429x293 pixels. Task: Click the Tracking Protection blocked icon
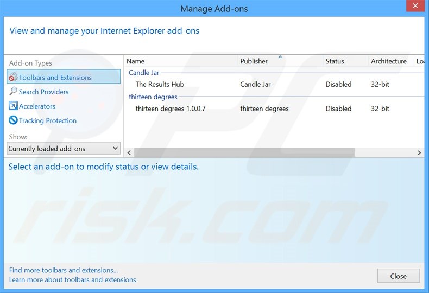[13, 120]
